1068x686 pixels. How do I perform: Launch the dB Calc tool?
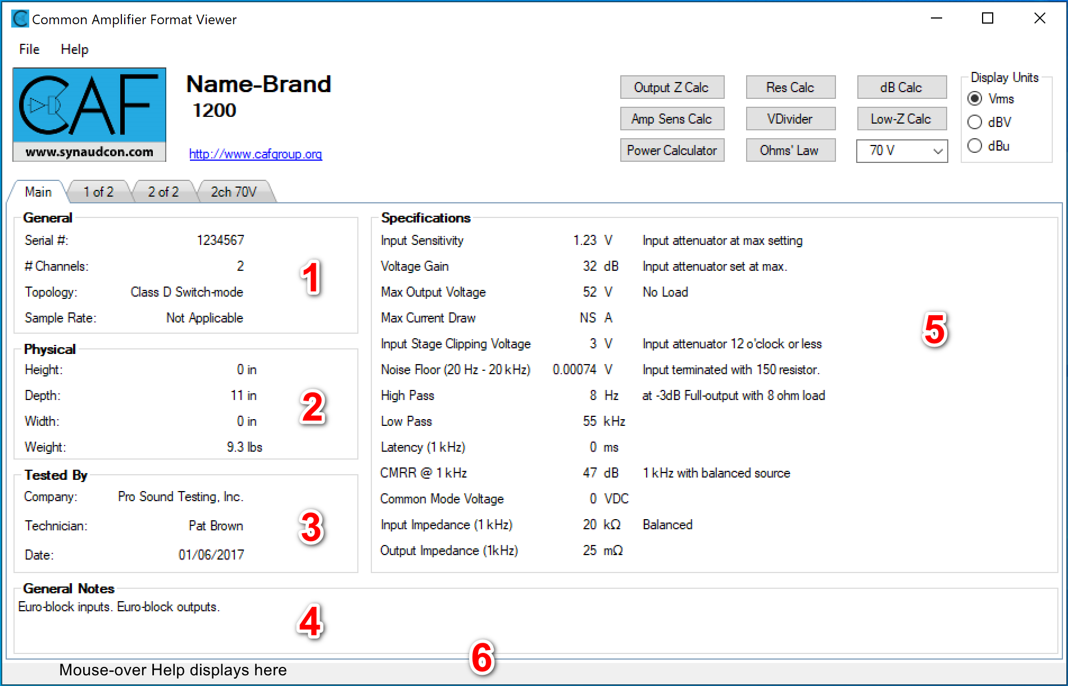tap(901, 88)
